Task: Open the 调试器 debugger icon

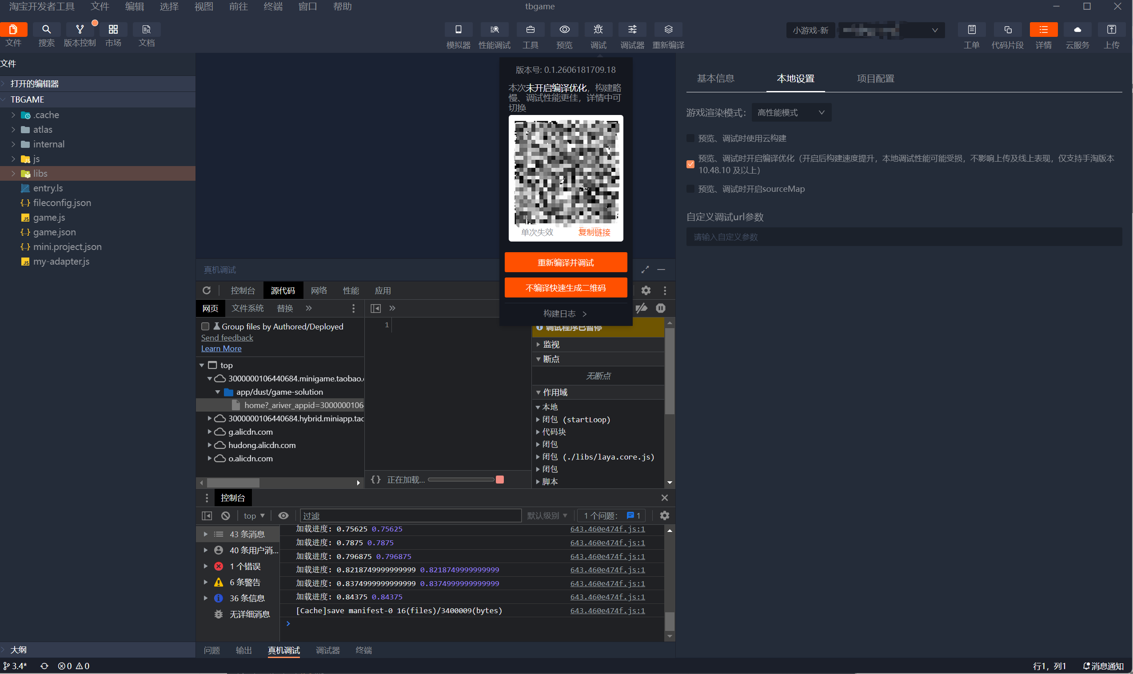Action: (x=632, y=29)
